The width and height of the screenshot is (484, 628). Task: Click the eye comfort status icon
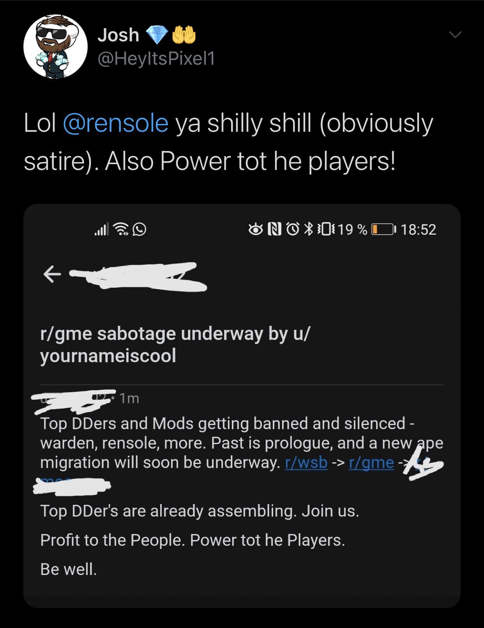pos(255,230)
